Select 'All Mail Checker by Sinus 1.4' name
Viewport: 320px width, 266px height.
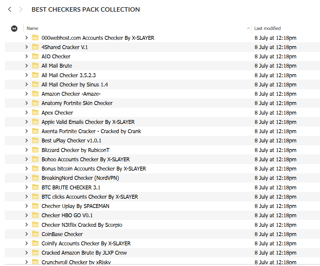(75, 84)
